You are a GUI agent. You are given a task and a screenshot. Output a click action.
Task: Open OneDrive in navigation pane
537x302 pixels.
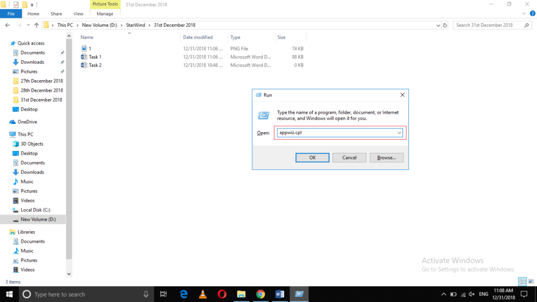pos(27,122)
